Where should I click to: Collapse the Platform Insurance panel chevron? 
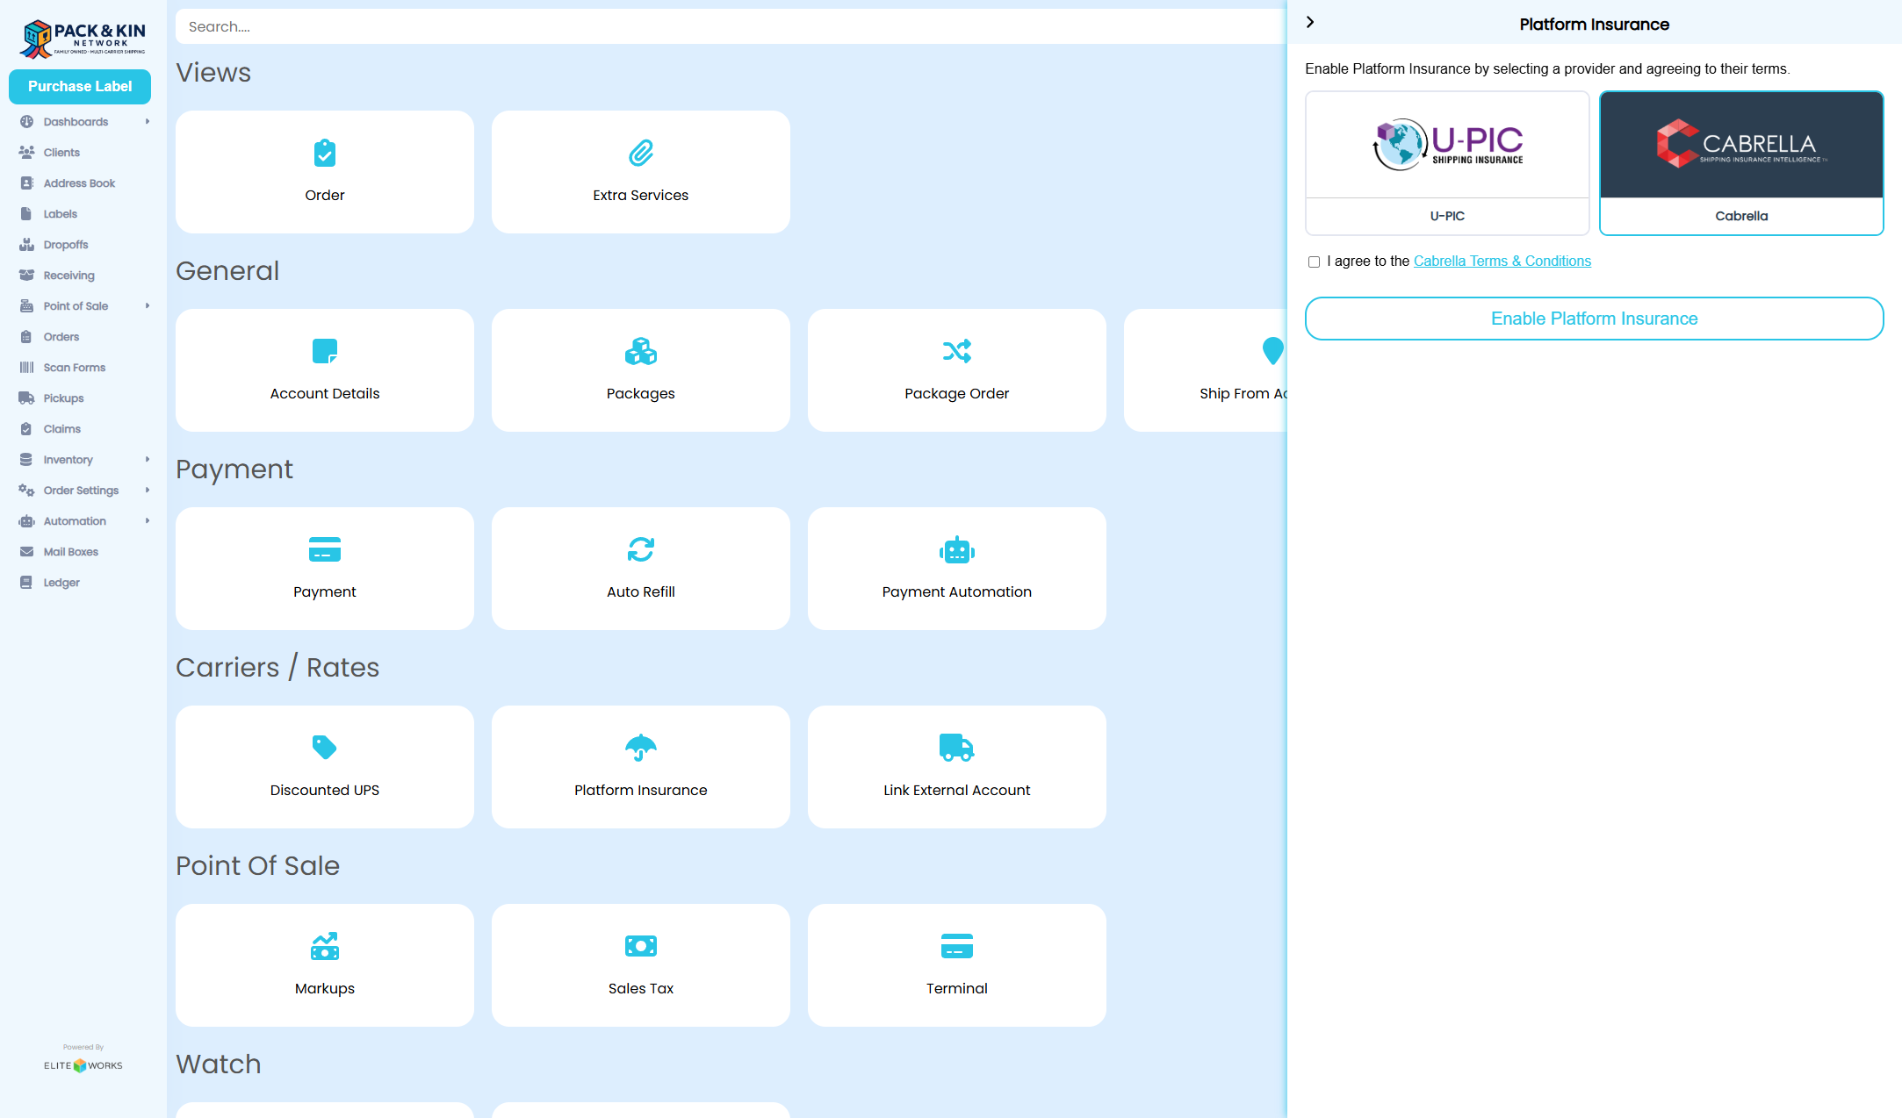[1310, 22]
